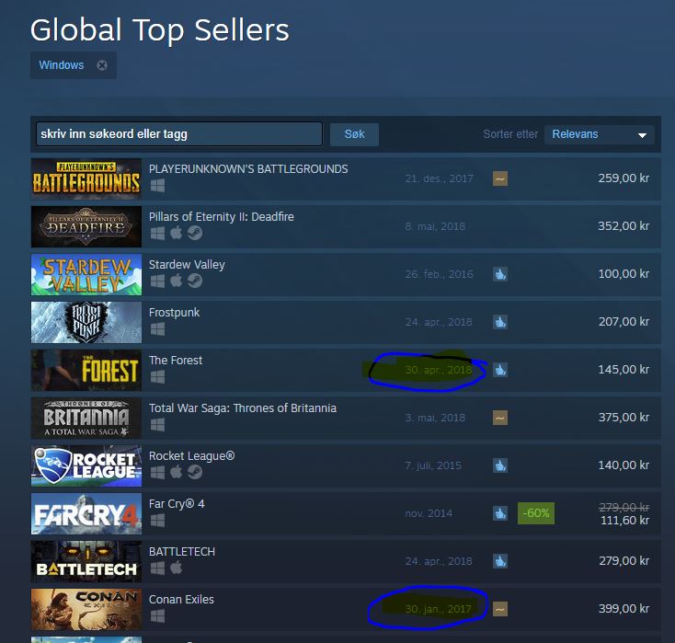
Task: Click the Mac icon under BATTLETECH
Action: (176, 568)
